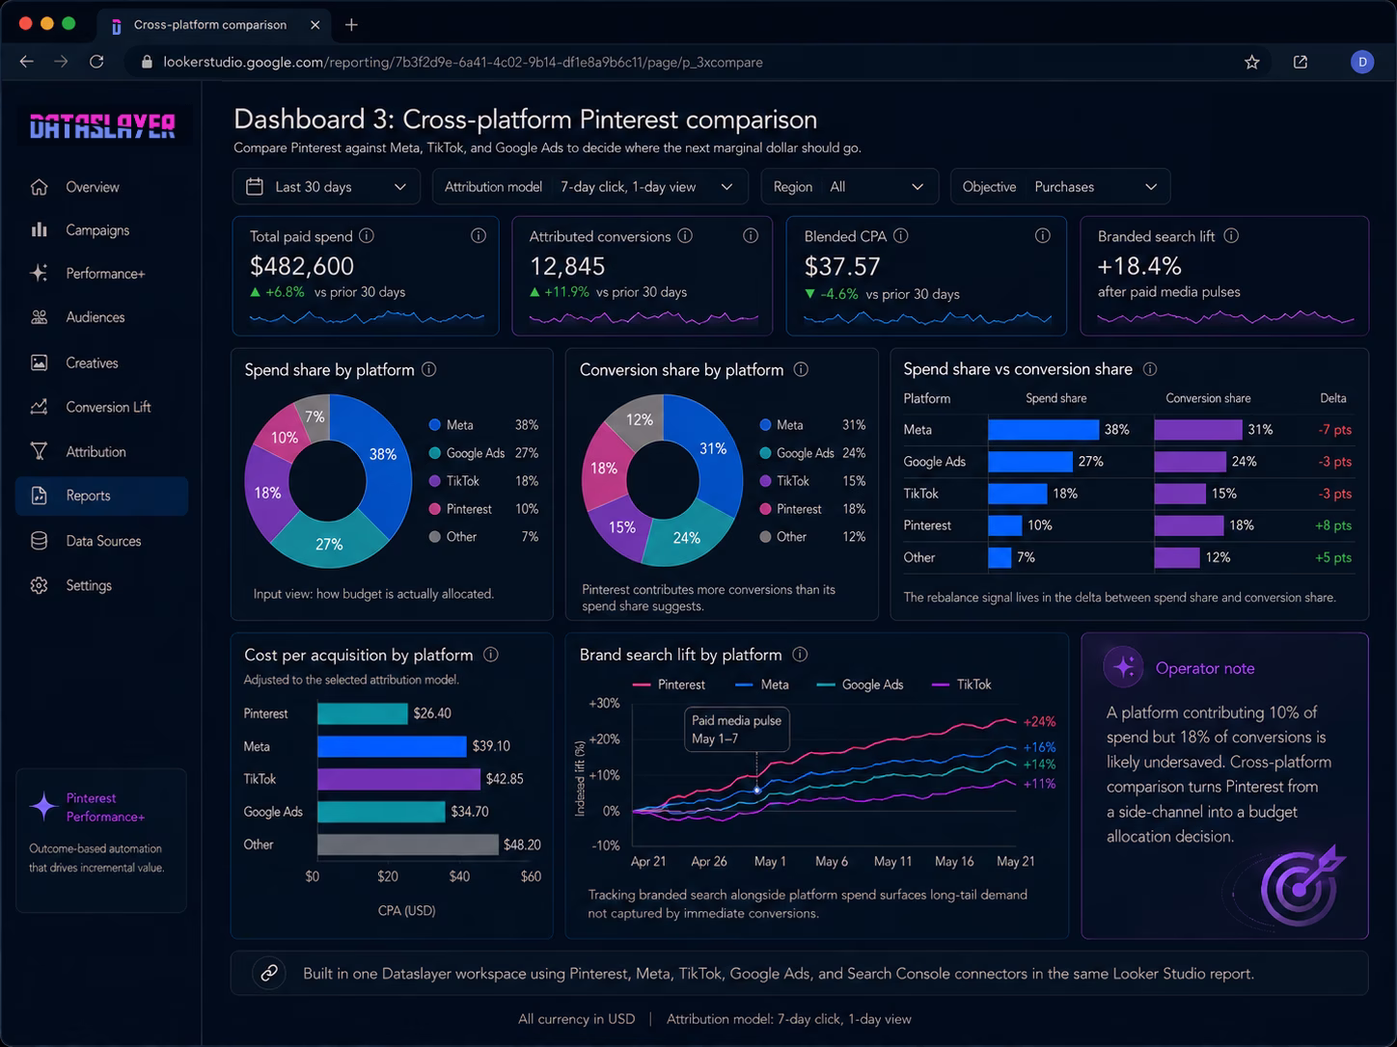Click the Settings gear icon
The image size is (1397, 1047).
pyautogui.click(x=39, y=585)
